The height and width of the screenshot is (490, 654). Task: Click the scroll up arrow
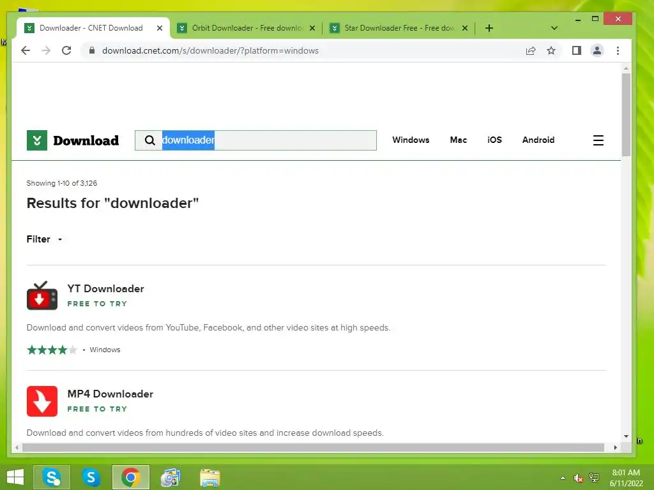pyautogui.click(x=626, y=68)
